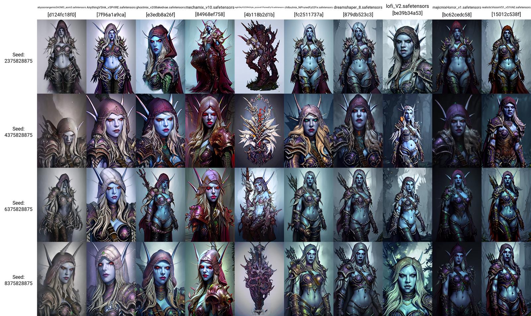Open mechamix image for seed 8375828875
The image size is (531, 316).
click(x=210, y=279)
